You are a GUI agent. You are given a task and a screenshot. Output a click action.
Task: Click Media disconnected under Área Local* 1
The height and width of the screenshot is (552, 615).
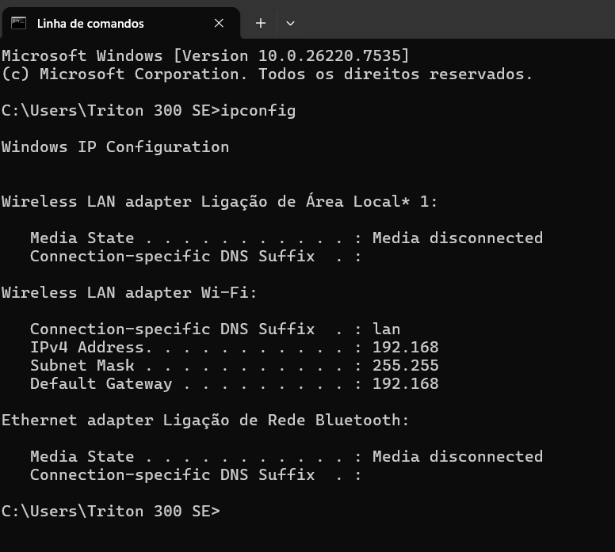pos(457,238)
